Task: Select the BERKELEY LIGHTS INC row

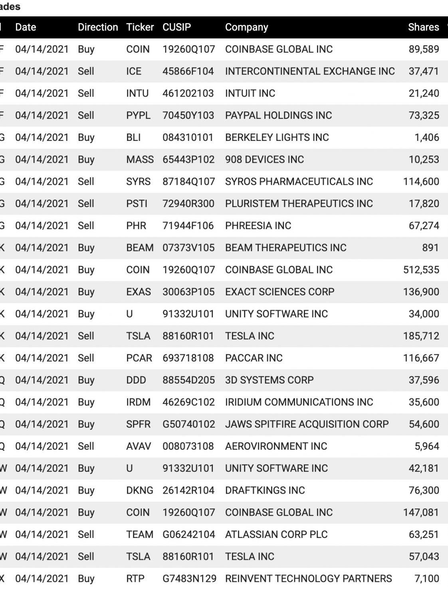Action: click(224, 137)
